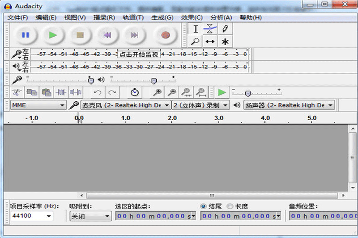Click the Pause transport button
This screenshot has width=358, height=238.
tap(26, 35)
